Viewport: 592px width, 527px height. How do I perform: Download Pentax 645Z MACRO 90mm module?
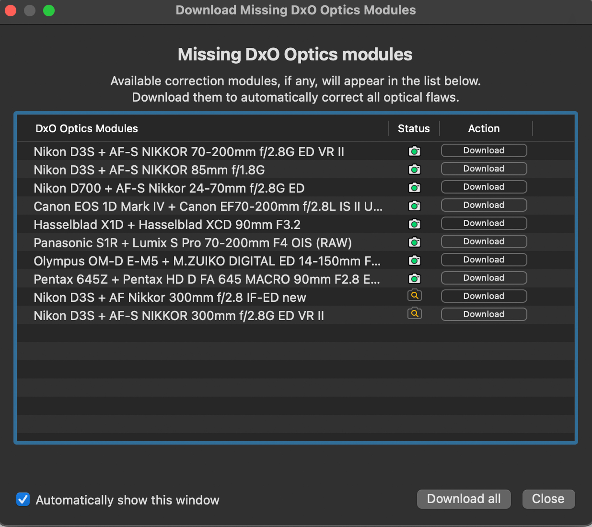(484, 278)
